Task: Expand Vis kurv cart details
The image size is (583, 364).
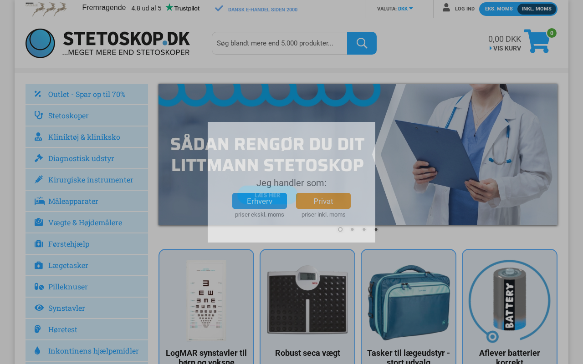Action: click(505, 48)
